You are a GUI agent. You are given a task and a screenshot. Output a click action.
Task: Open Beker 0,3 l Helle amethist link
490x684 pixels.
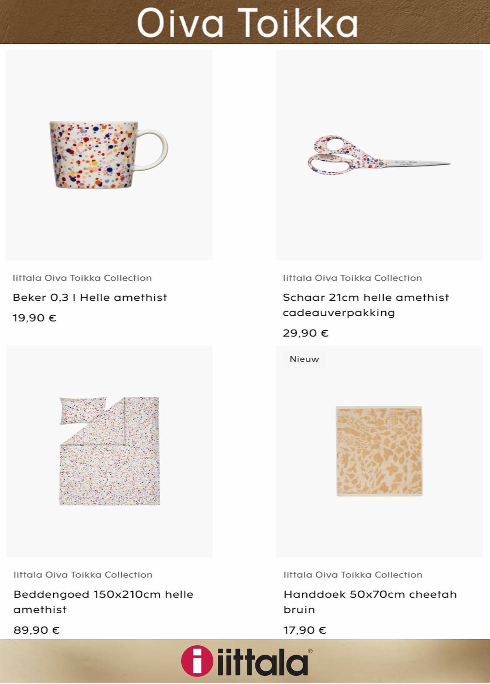click(90, 298)
